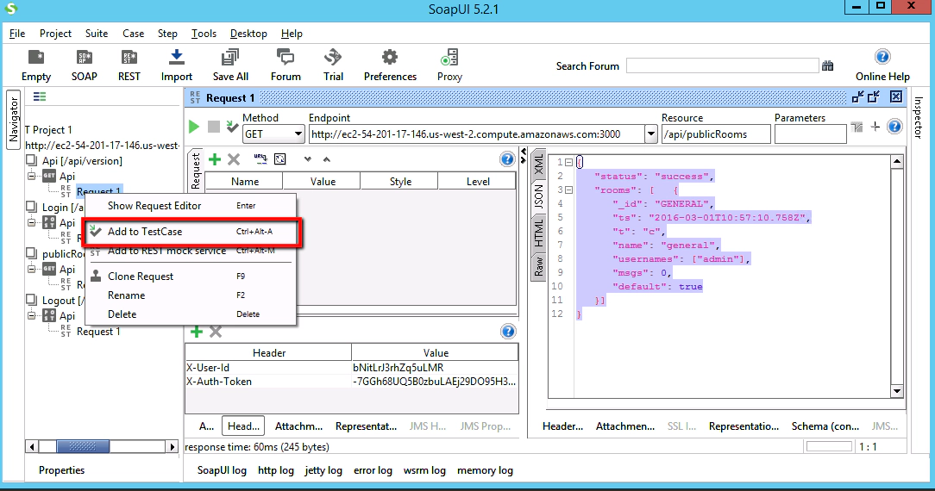
Task: Select T Project 1 in navigator
Action: [x=49, y=130]
